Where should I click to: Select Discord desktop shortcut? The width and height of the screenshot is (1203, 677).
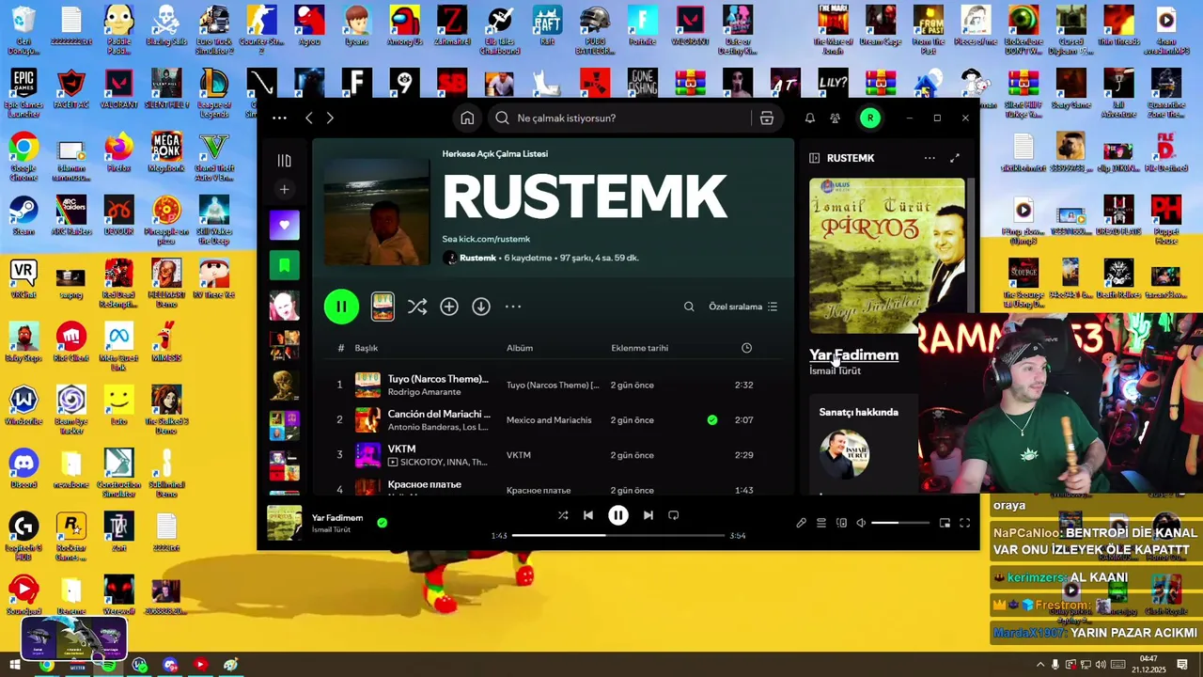[23, 468]
